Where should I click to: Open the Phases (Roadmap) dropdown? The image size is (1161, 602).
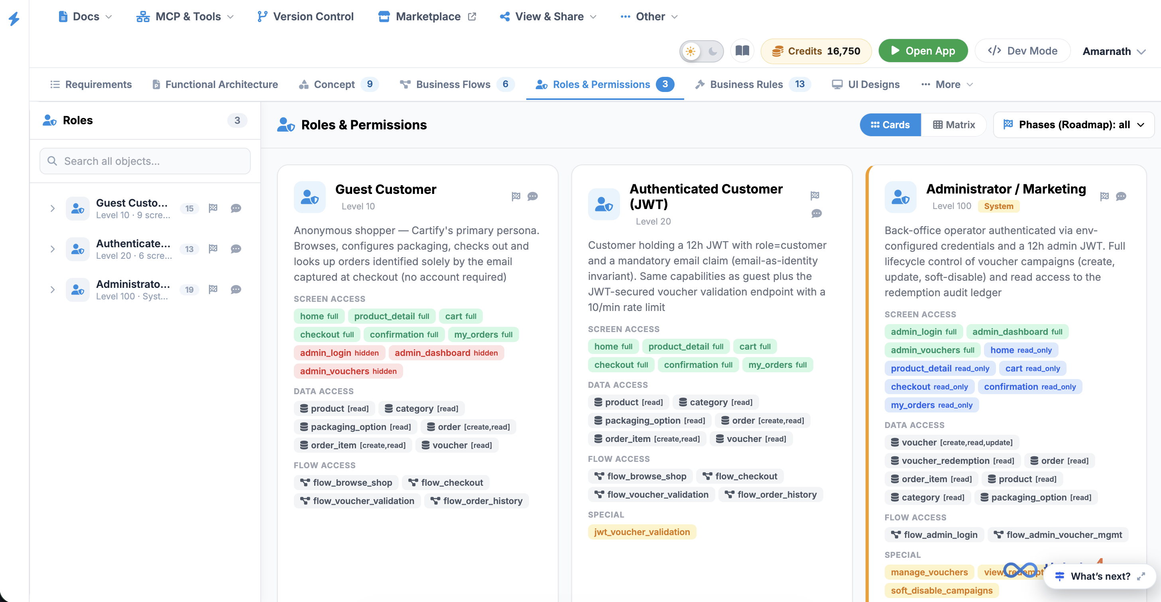coord(1074,125)
